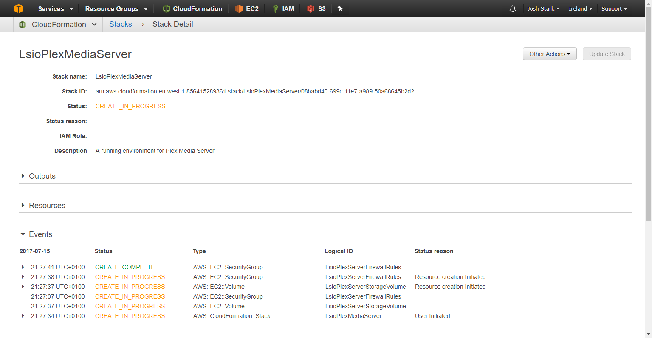Viewport: 652px width, 338px height.
Task: Click the pin shortcuts icon
Action: pos(340,8)
